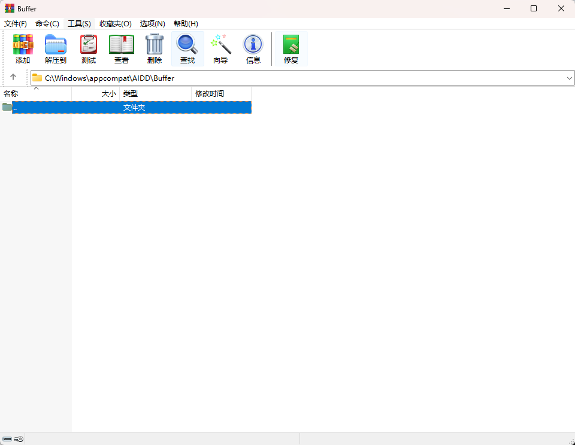Sort by 名称 column header

click(x=36, y=94)
